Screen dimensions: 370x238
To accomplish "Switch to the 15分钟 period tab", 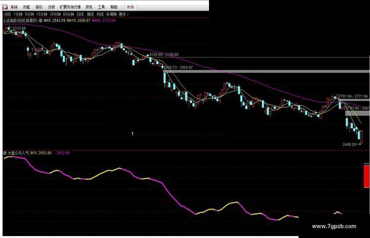I will 42,14.
